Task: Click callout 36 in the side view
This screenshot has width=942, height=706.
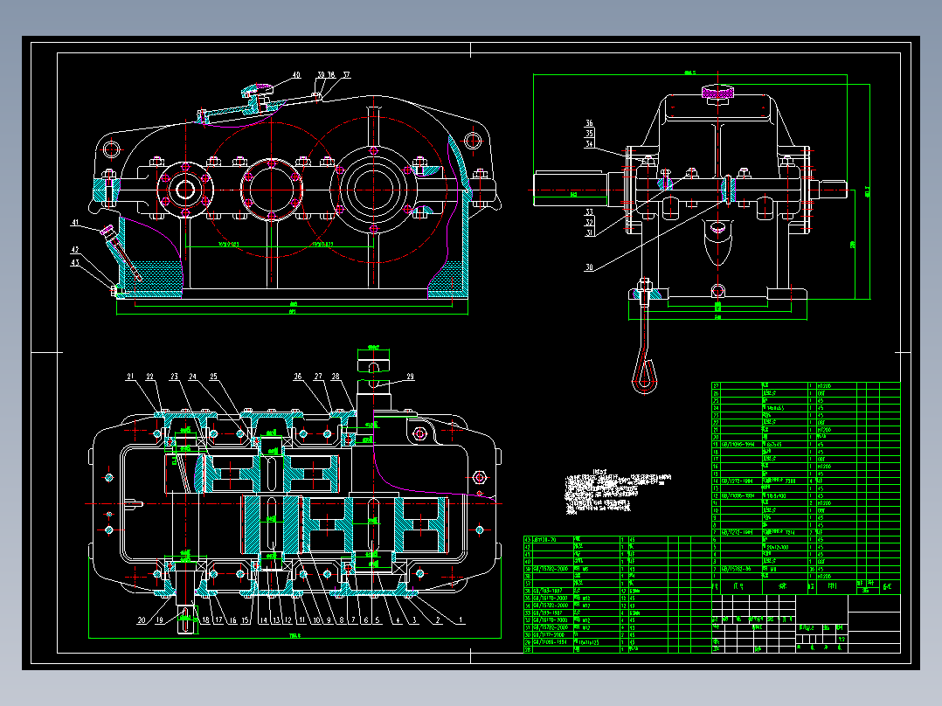Action: click(589, 123)
